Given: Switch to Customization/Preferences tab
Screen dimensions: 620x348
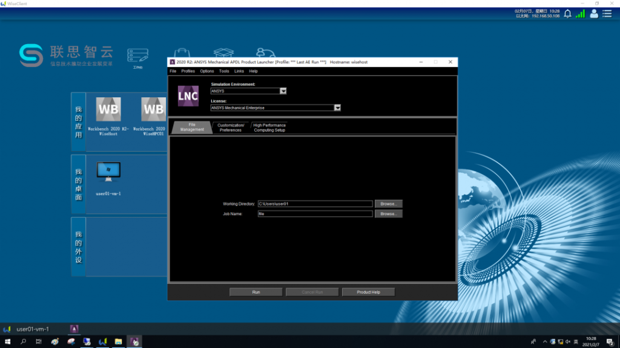Looking at the screenshot, I should pyautogui.click(x=231, y=127).
